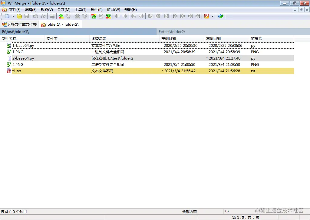
Task: Go to First Difference double up arrow
Action: point(94,16)
